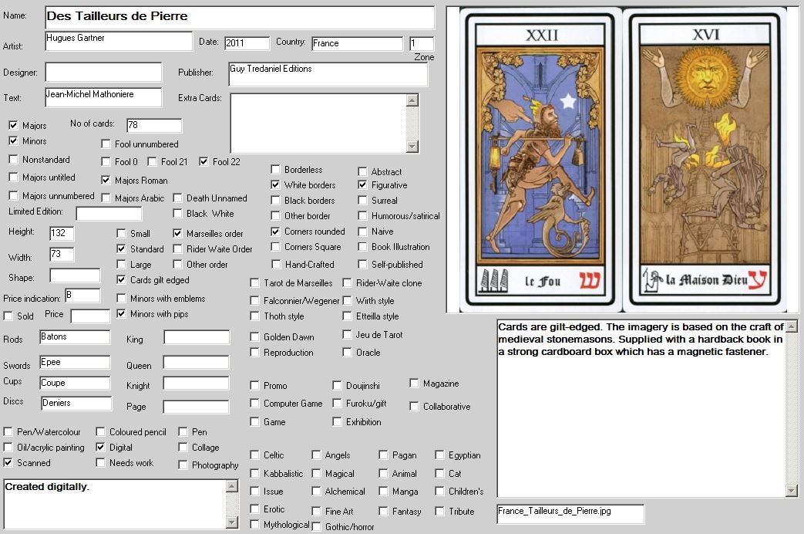Click up arrow of 'Created digitally' box
Viewport: 804px width, 534px height.
click(230, 485)
